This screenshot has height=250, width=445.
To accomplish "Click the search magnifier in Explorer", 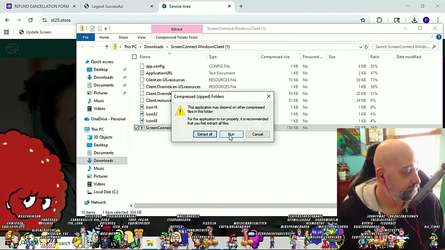I will [x=434, y=47].
